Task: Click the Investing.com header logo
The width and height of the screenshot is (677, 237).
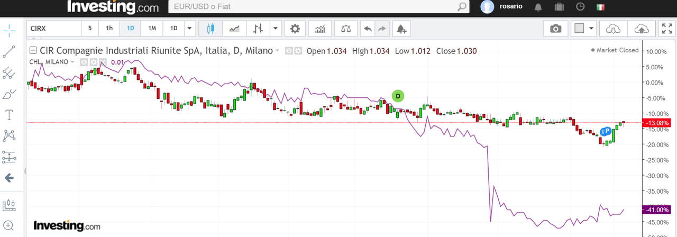Action: tap(113, 7)
